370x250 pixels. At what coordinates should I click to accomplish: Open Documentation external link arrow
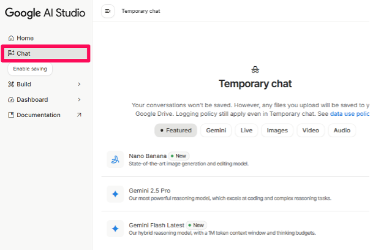[78, 115]
